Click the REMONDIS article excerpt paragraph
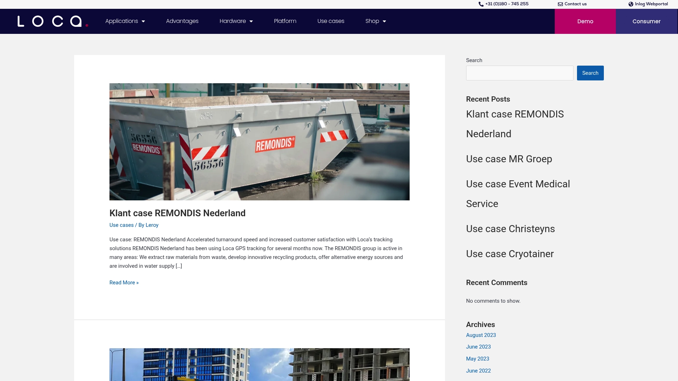 [x=257, y=253]
